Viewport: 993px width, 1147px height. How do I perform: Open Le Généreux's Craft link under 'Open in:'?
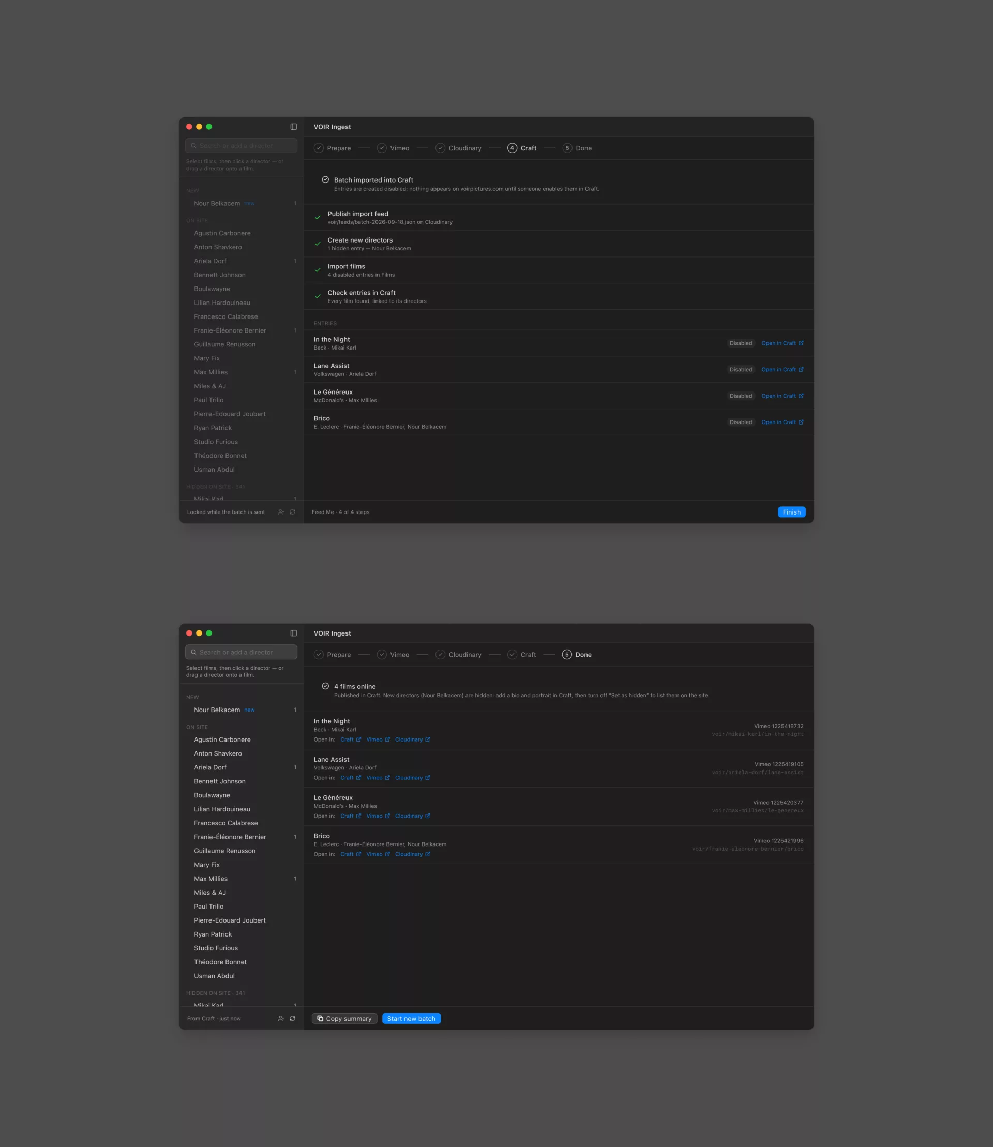coord(351,816)
